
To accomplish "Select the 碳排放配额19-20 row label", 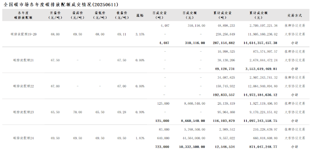I will (24, 34).
